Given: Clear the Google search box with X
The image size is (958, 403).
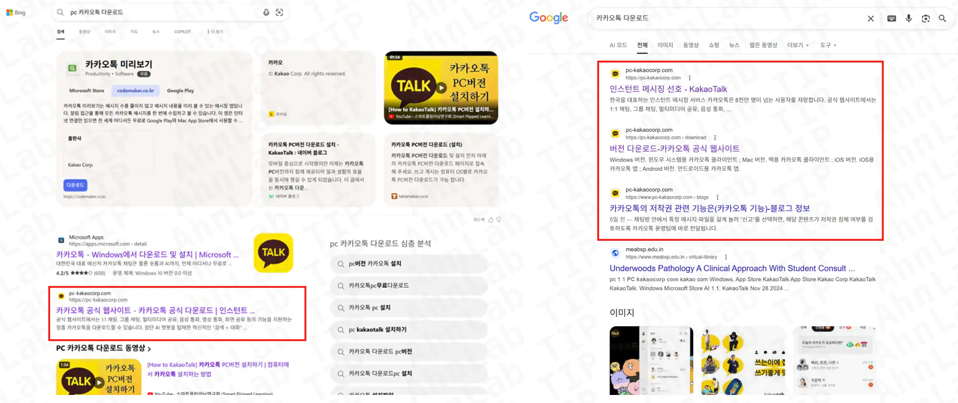Looking at the screenshot, I should pyautogui.click(x=871, y=19).
